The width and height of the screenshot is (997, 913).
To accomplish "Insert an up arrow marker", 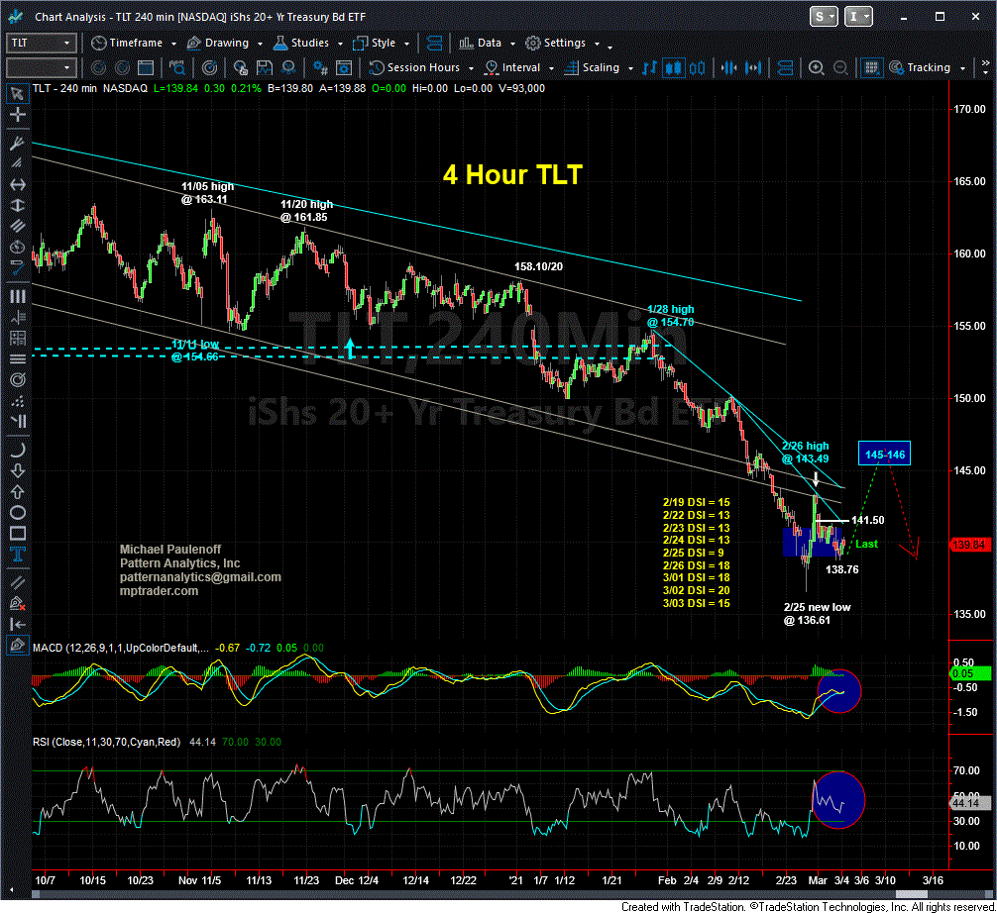I will tap(17, 492).
